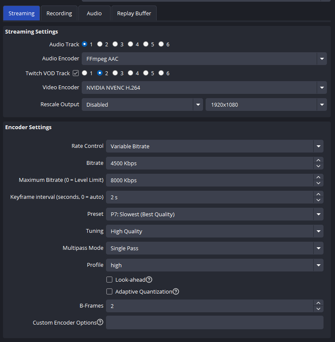This screenshot has width=335, height=342.
Task: Select Audio Track 2
Action: click(100, 44)
